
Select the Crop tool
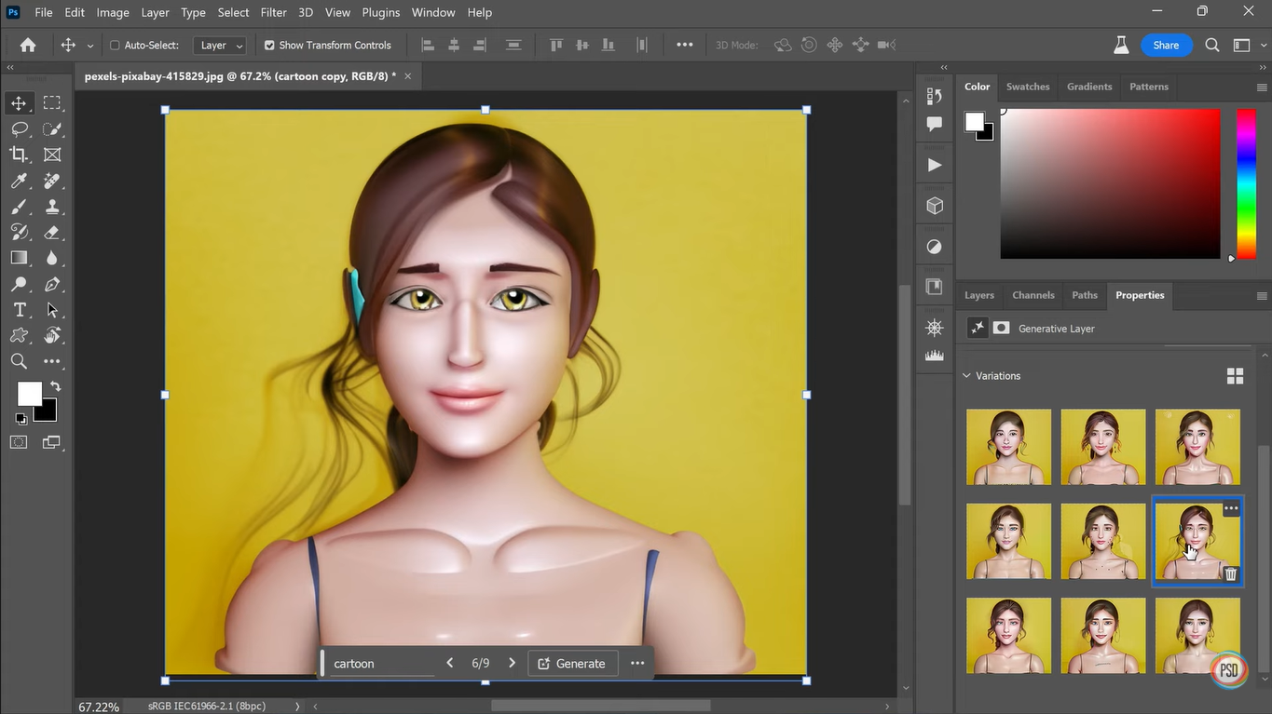coord(19,155)
